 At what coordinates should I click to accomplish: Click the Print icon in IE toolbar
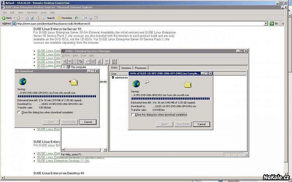click(91, 18)
